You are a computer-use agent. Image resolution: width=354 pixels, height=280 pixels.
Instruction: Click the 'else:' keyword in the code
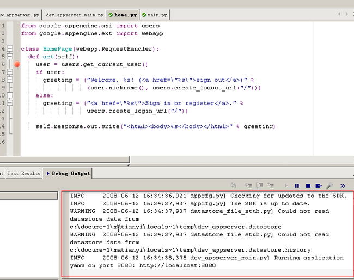(x=44, y=95)
